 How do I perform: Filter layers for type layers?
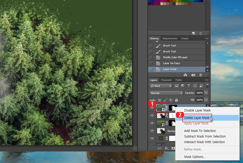click(189, 86)
